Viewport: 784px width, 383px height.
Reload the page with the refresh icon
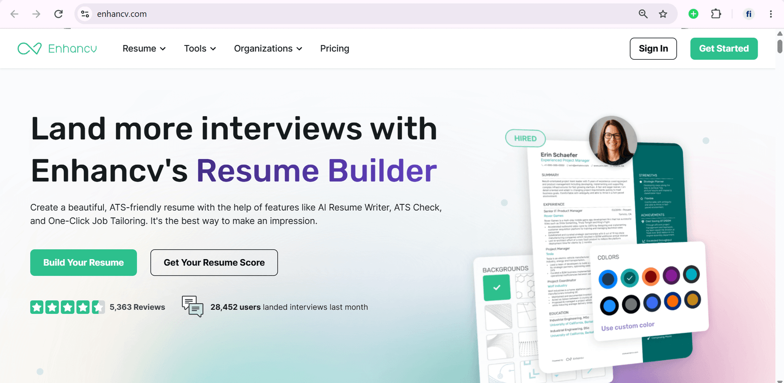click(58, 14)
